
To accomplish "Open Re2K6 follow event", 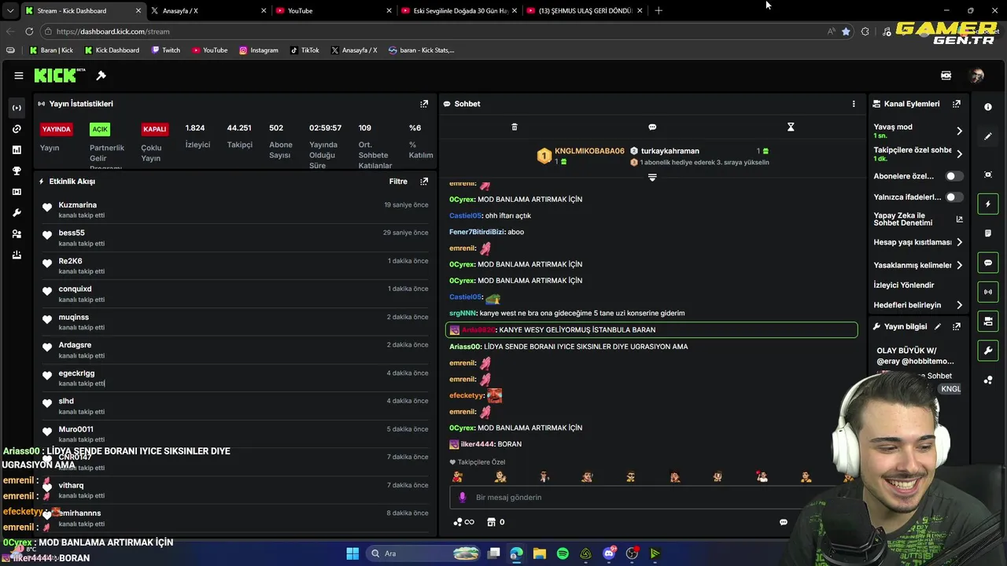I will [x=235, y=266].
